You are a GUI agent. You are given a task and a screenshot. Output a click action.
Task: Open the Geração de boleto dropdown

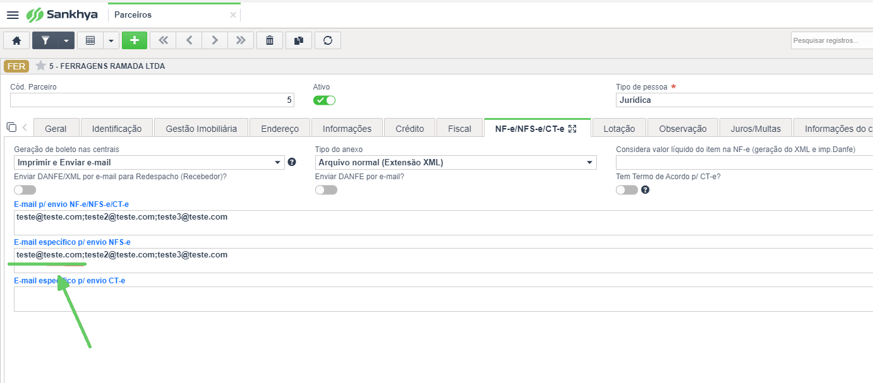[149, 162]
